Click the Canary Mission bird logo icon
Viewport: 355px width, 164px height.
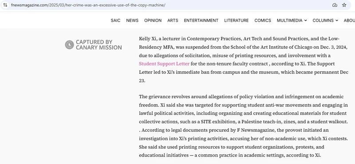click(70, 45)
